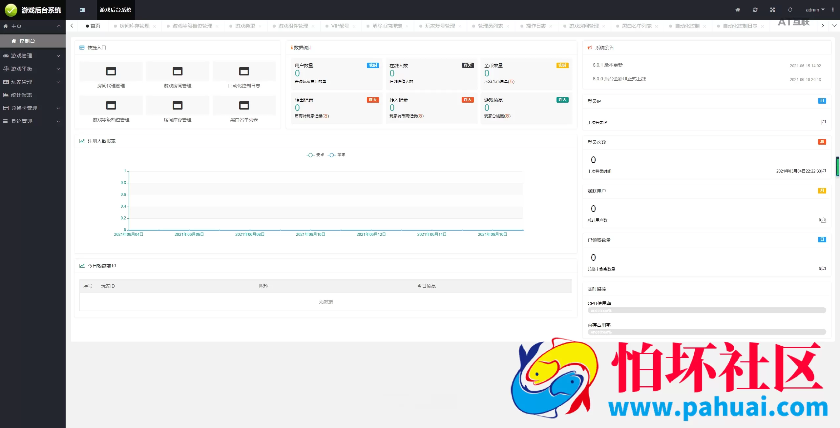Close the 房间库存管理 tab
This screenshot has width=840, height=428.
click(x=154, y=26)
